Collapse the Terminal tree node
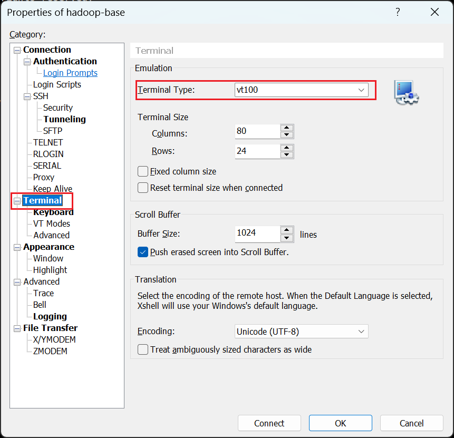This screenshot has width=454, height=438. [17, 201]
